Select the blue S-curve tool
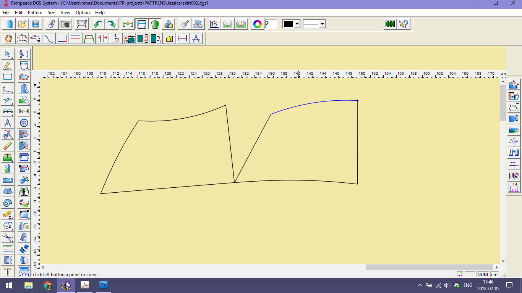 point(49,39)
